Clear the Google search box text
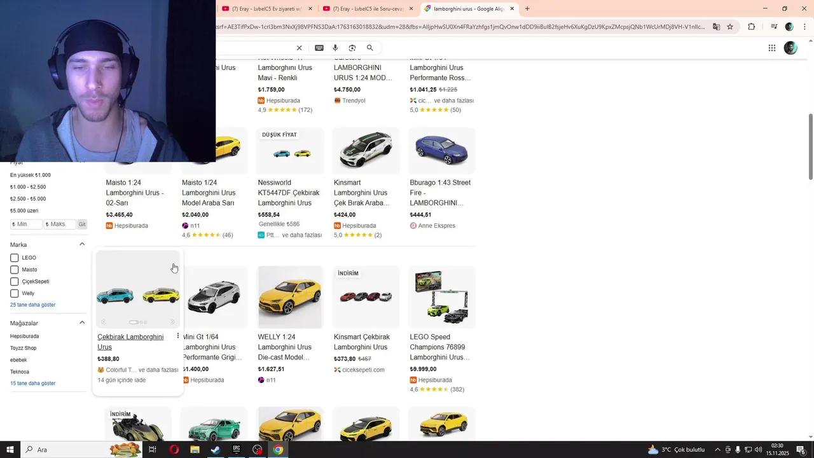This screenshot has height=458, width=814. click(x=299, y=48)
